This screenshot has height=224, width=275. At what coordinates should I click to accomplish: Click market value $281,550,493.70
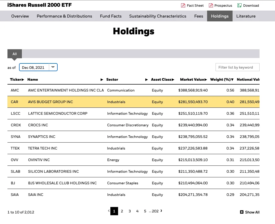pyautogui.click(x=193, y=102)
